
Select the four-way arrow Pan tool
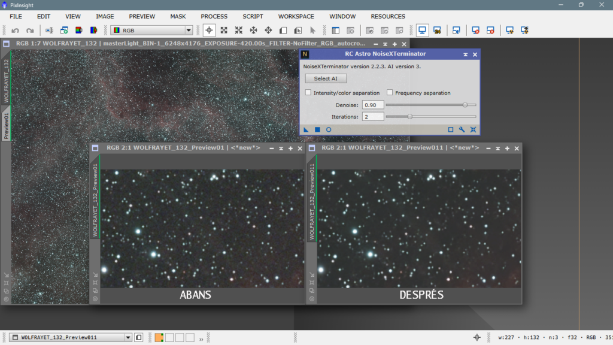pyautogui.click(x=253, y=30)
